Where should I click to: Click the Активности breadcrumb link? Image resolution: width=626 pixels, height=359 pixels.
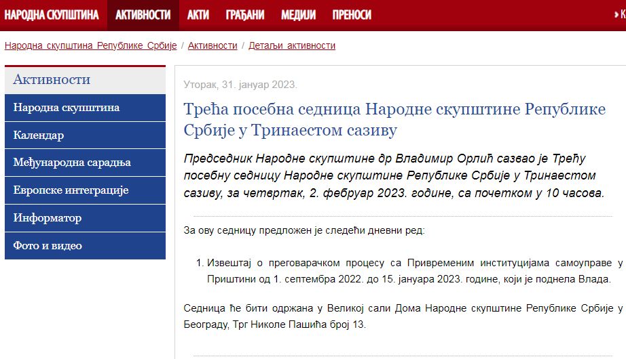tap(213, 46)
